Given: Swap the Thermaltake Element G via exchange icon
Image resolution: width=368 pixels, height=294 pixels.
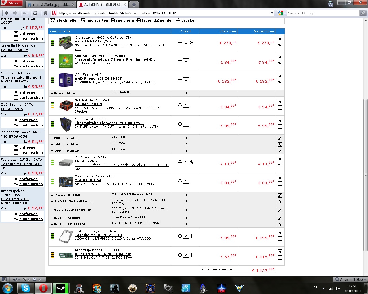Looking at the screenshot, I should pos(280,127).
